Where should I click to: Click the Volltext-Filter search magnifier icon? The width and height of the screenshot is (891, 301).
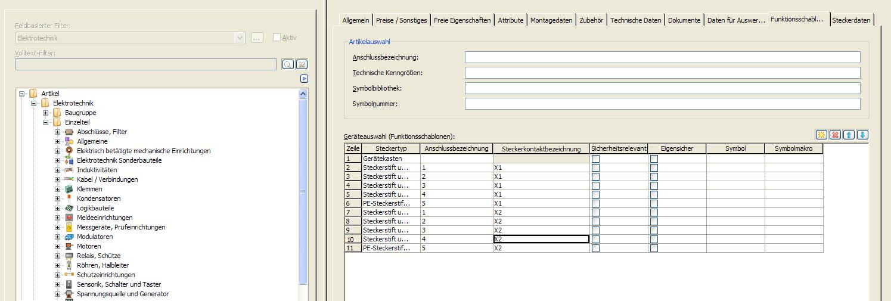click(287, 64)
